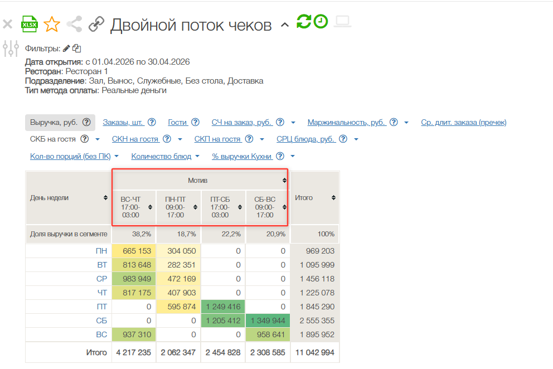Open help for Выручка, руб.
The width and height of the screenshot is (553, 369).
tap(86, 122)
